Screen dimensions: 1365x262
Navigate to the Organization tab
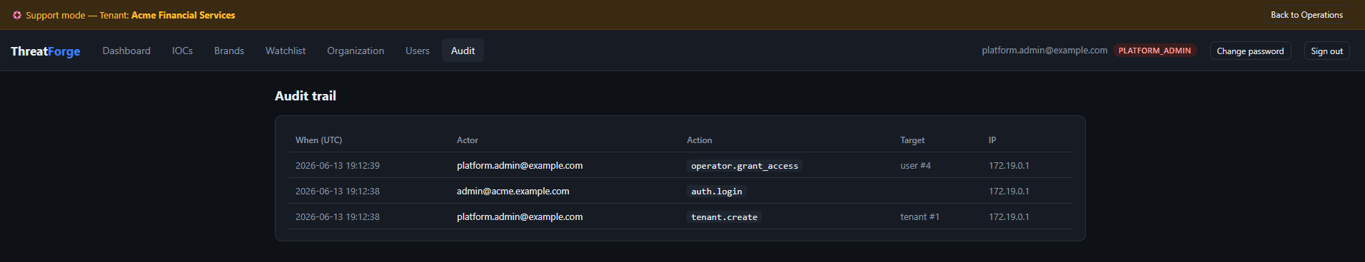356,51
